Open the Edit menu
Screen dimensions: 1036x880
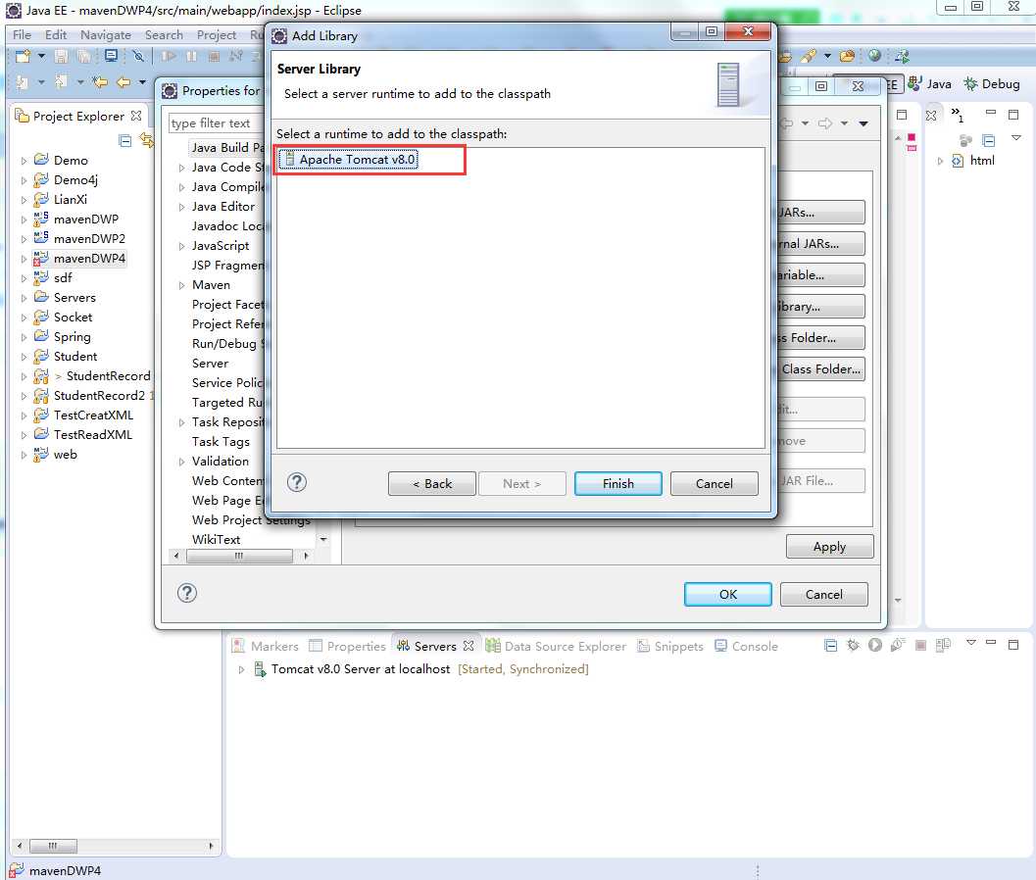coord(56,35)
